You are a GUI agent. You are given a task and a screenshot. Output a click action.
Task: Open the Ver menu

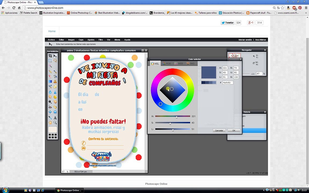click(x=109, y=40)
